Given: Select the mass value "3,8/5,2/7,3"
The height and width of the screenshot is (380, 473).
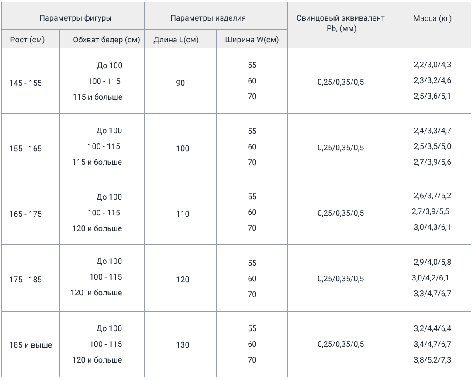Looking at the screenshot, I should [x=432, y=360].
